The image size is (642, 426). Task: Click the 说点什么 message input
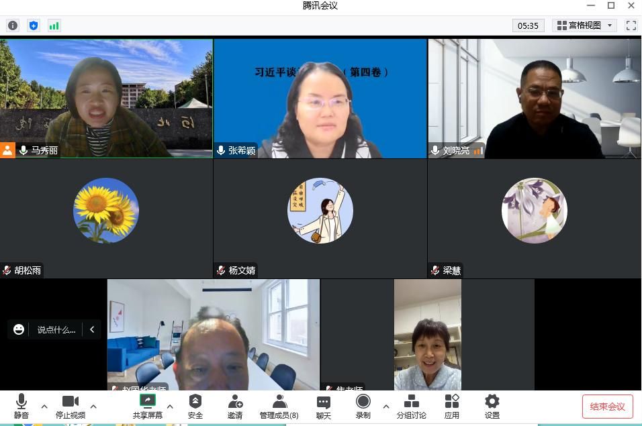[56, 329]
